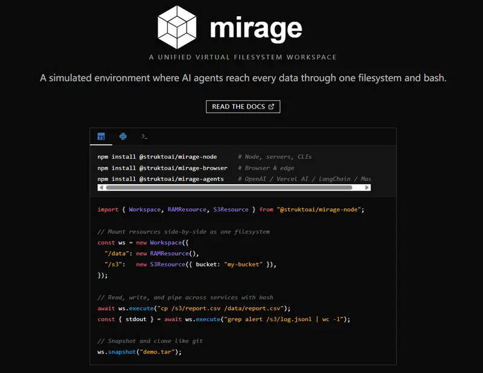Image resolution: width=483 pixels, height=373 pixels.
Task: Click the 'await ws.execute("cp /s3/report.csv' line
Action: (194, 308)
